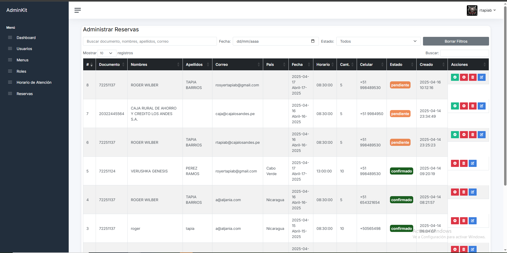Sort table by Apellidos column
507x253 pixels.
197,65
